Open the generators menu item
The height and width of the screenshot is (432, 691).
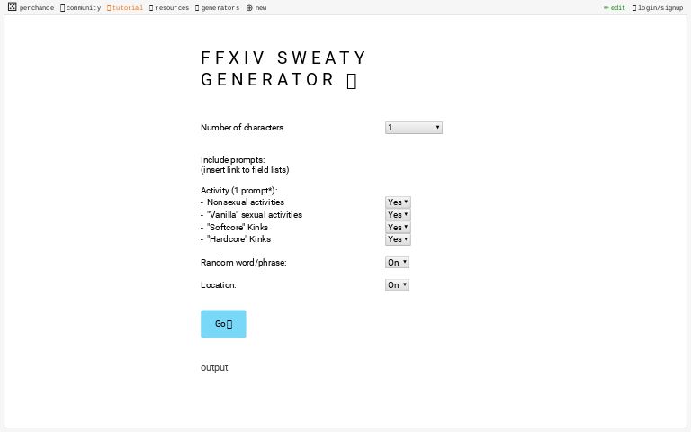pyautogui.click(x=220, y=8)
